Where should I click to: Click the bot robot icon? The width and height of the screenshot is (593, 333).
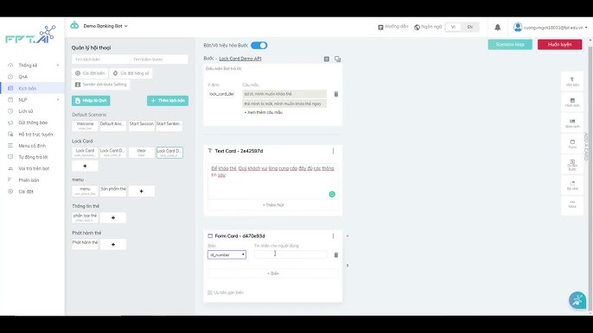click(74, 25)
